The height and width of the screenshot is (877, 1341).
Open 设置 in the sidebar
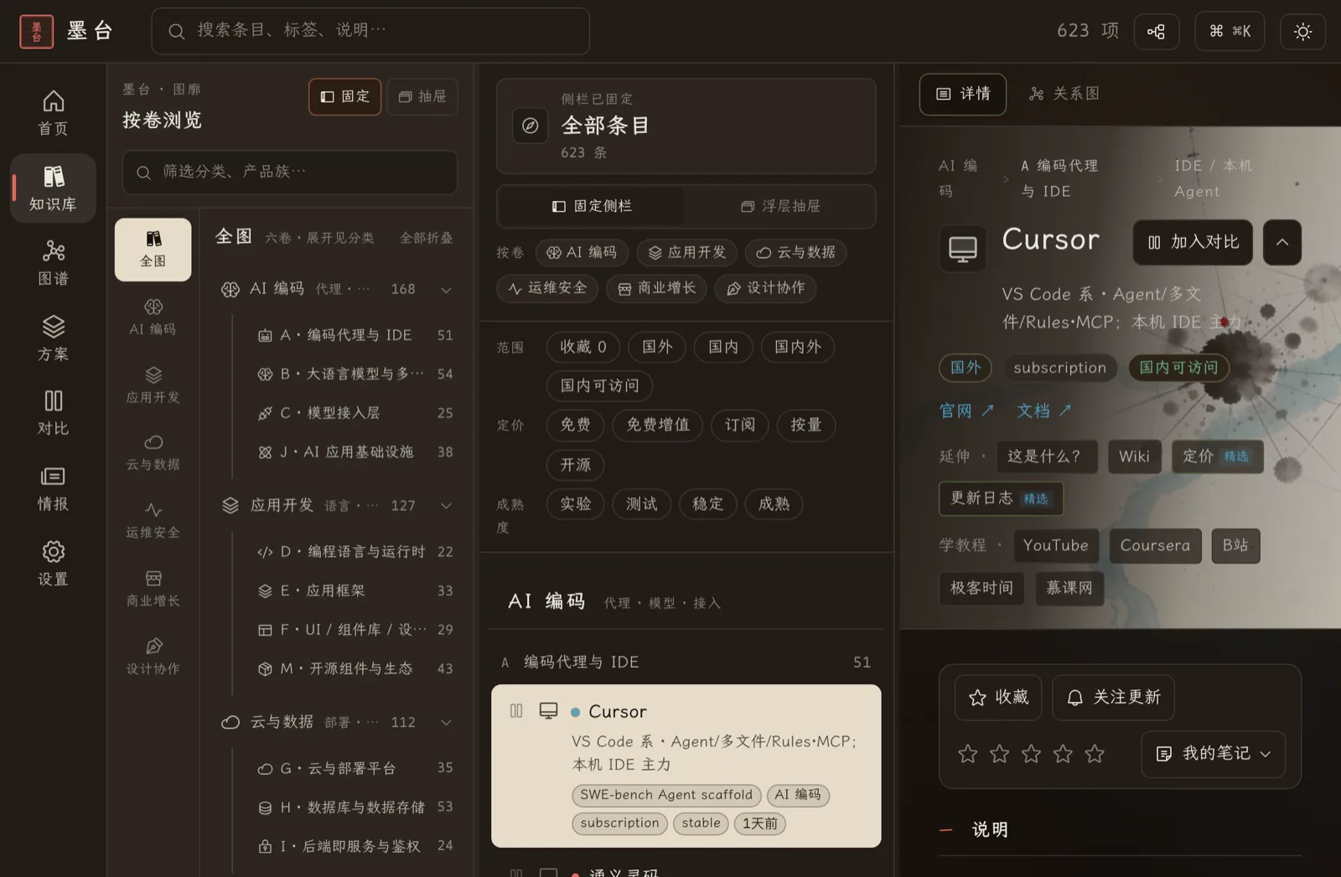point(53,563)
